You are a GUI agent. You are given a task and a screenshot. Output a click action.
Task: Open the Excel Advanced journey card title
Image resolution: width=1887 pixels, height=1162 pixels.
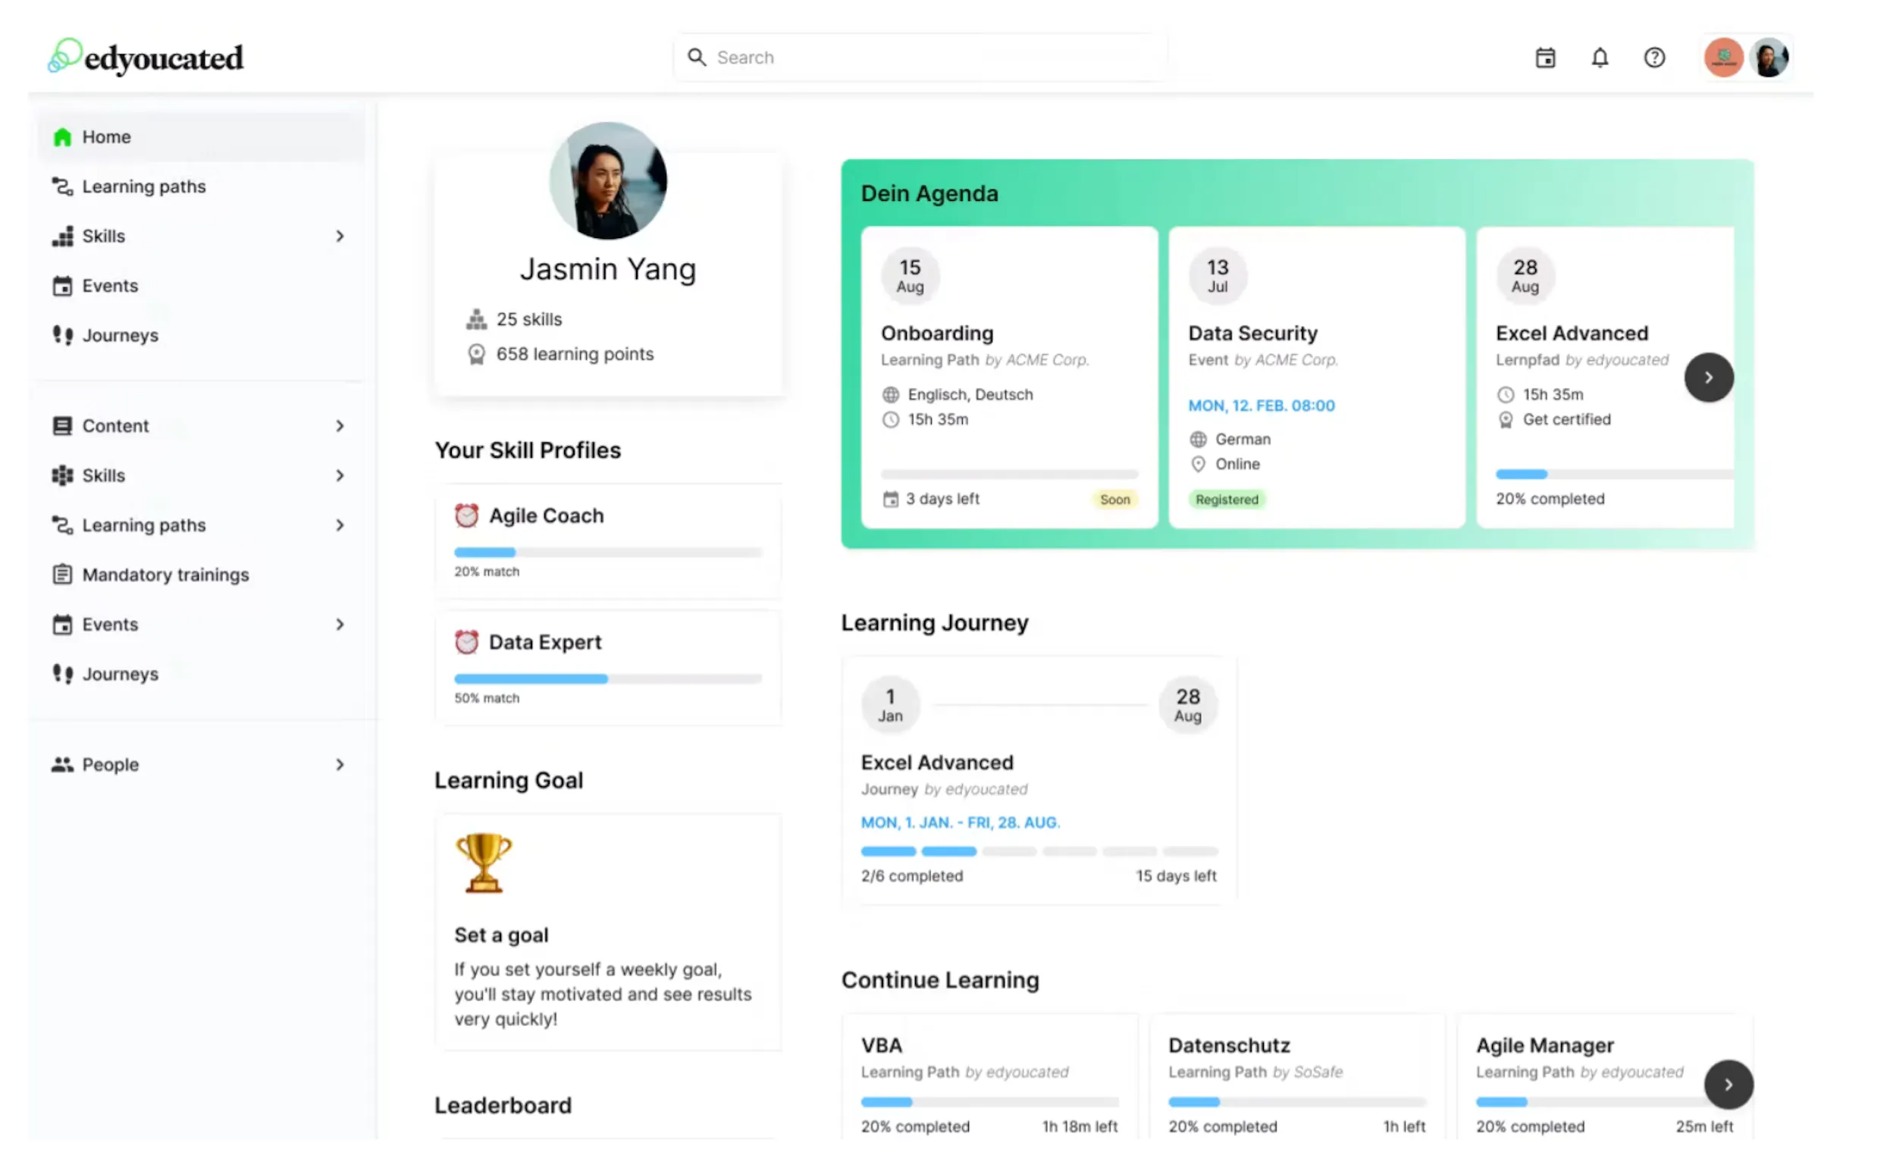click(936, 763)
